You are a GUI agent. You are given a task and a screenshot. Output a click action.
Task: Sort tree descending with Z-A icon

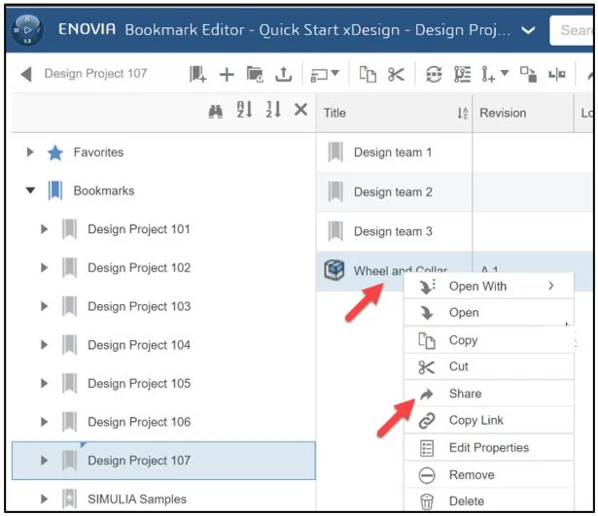272,112
